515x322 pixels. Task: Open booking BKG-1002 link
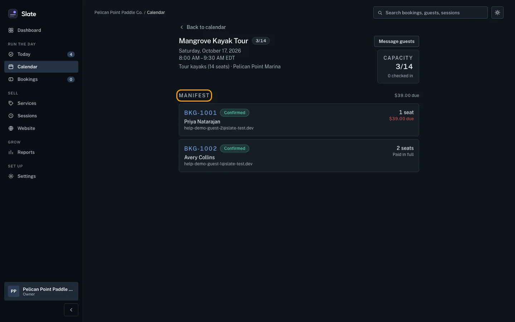click(x=201, y=148)
